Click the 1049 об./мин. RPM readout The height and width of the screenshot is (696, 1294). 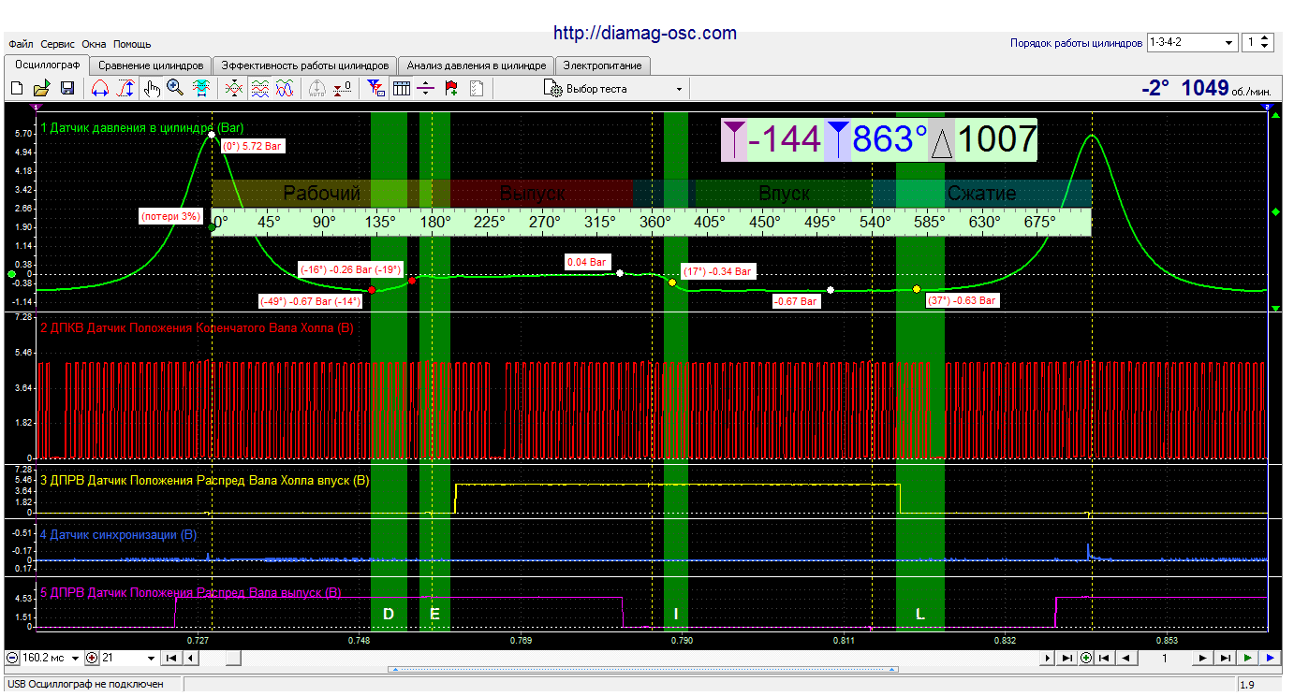tap(1227, 89)
